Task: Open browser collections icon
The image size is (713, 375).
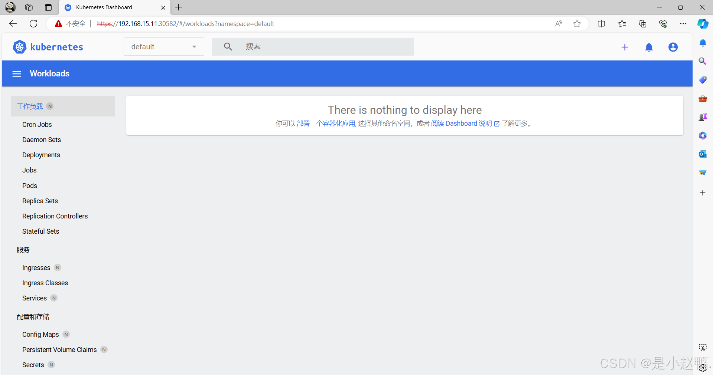Action: [642, 24]
